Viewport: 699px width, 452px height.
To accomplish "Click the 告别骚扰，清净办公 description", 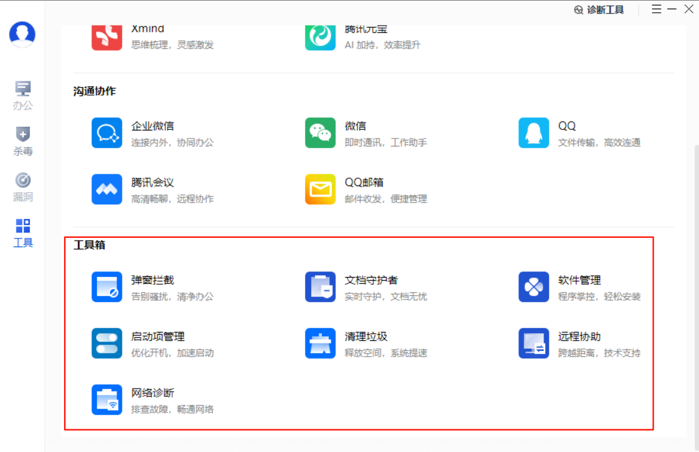I will click(x=173, y=297).
